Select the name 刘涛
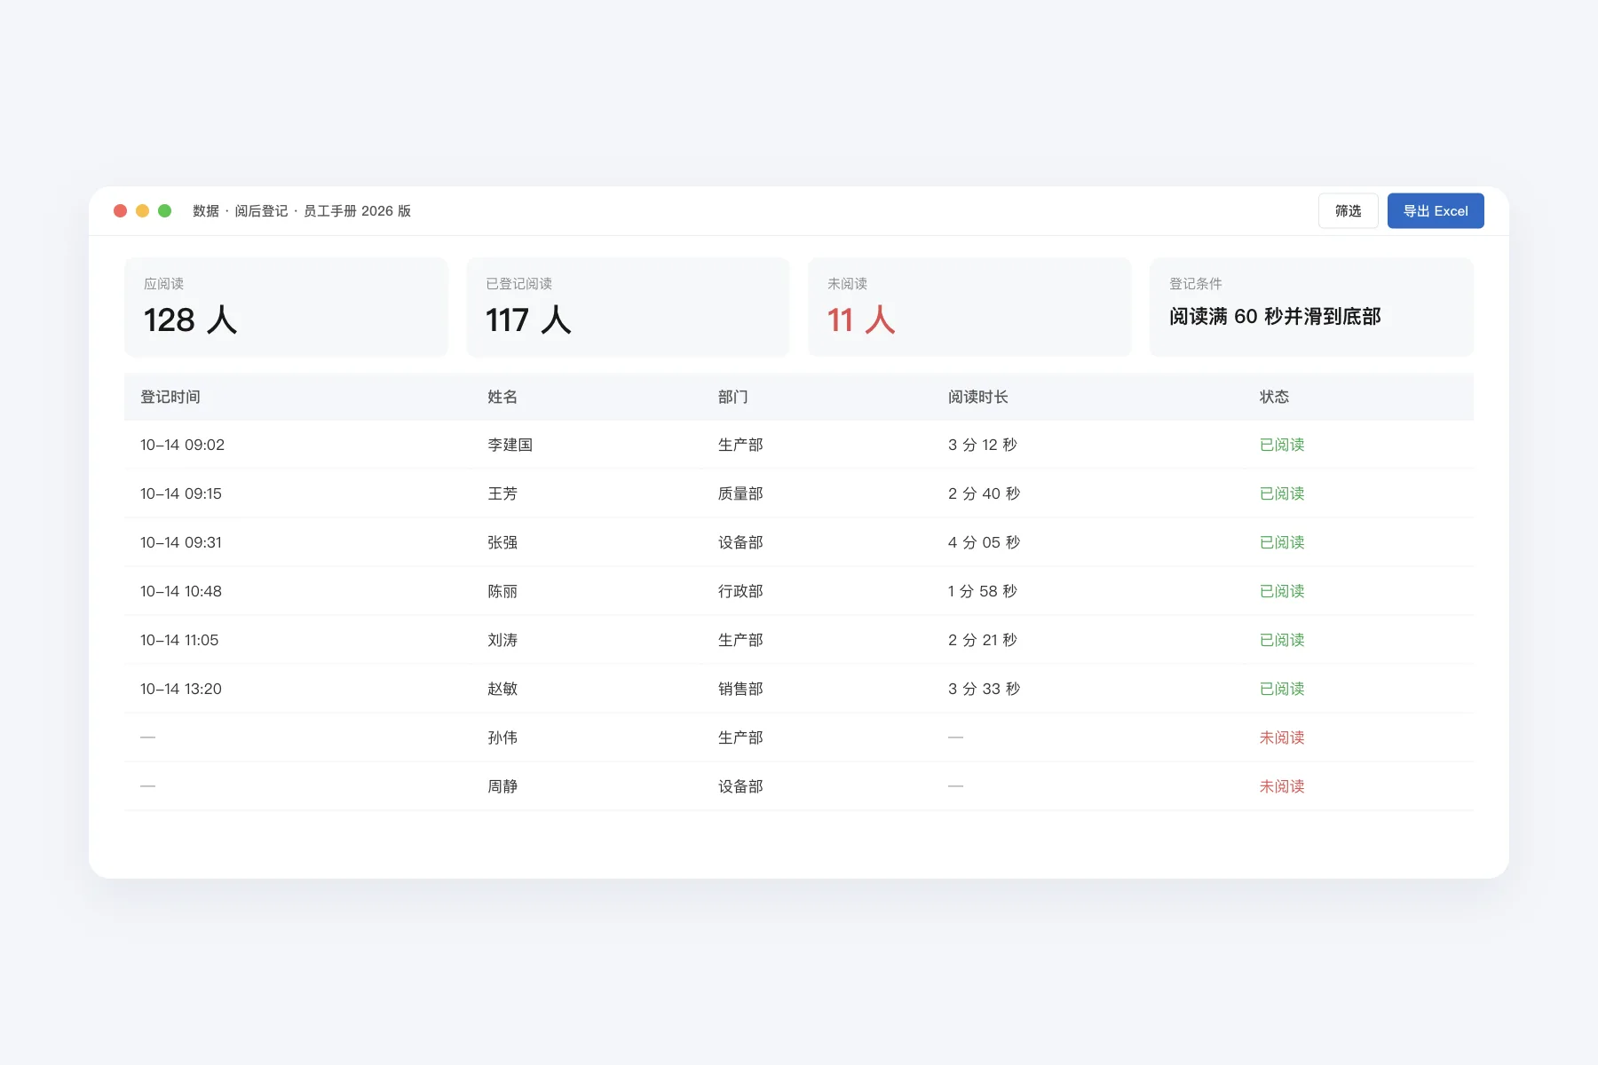Image resolution: width=1598 pixels, height=1065 pixels. [x=502, y=640]
